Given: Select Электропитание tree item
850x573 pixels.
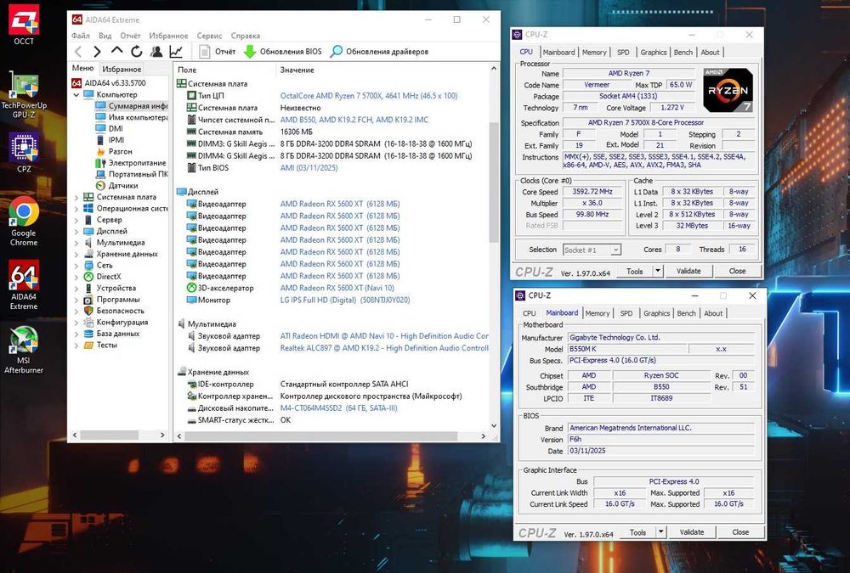Looking at the screenshot, I should click(x=131, y=162).
